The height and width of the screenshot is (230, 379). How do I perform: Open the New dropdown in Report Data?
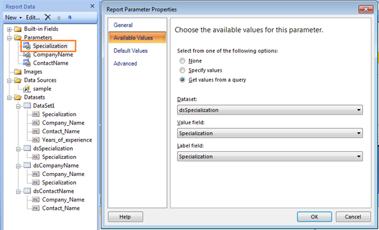[x=13, y=17]
